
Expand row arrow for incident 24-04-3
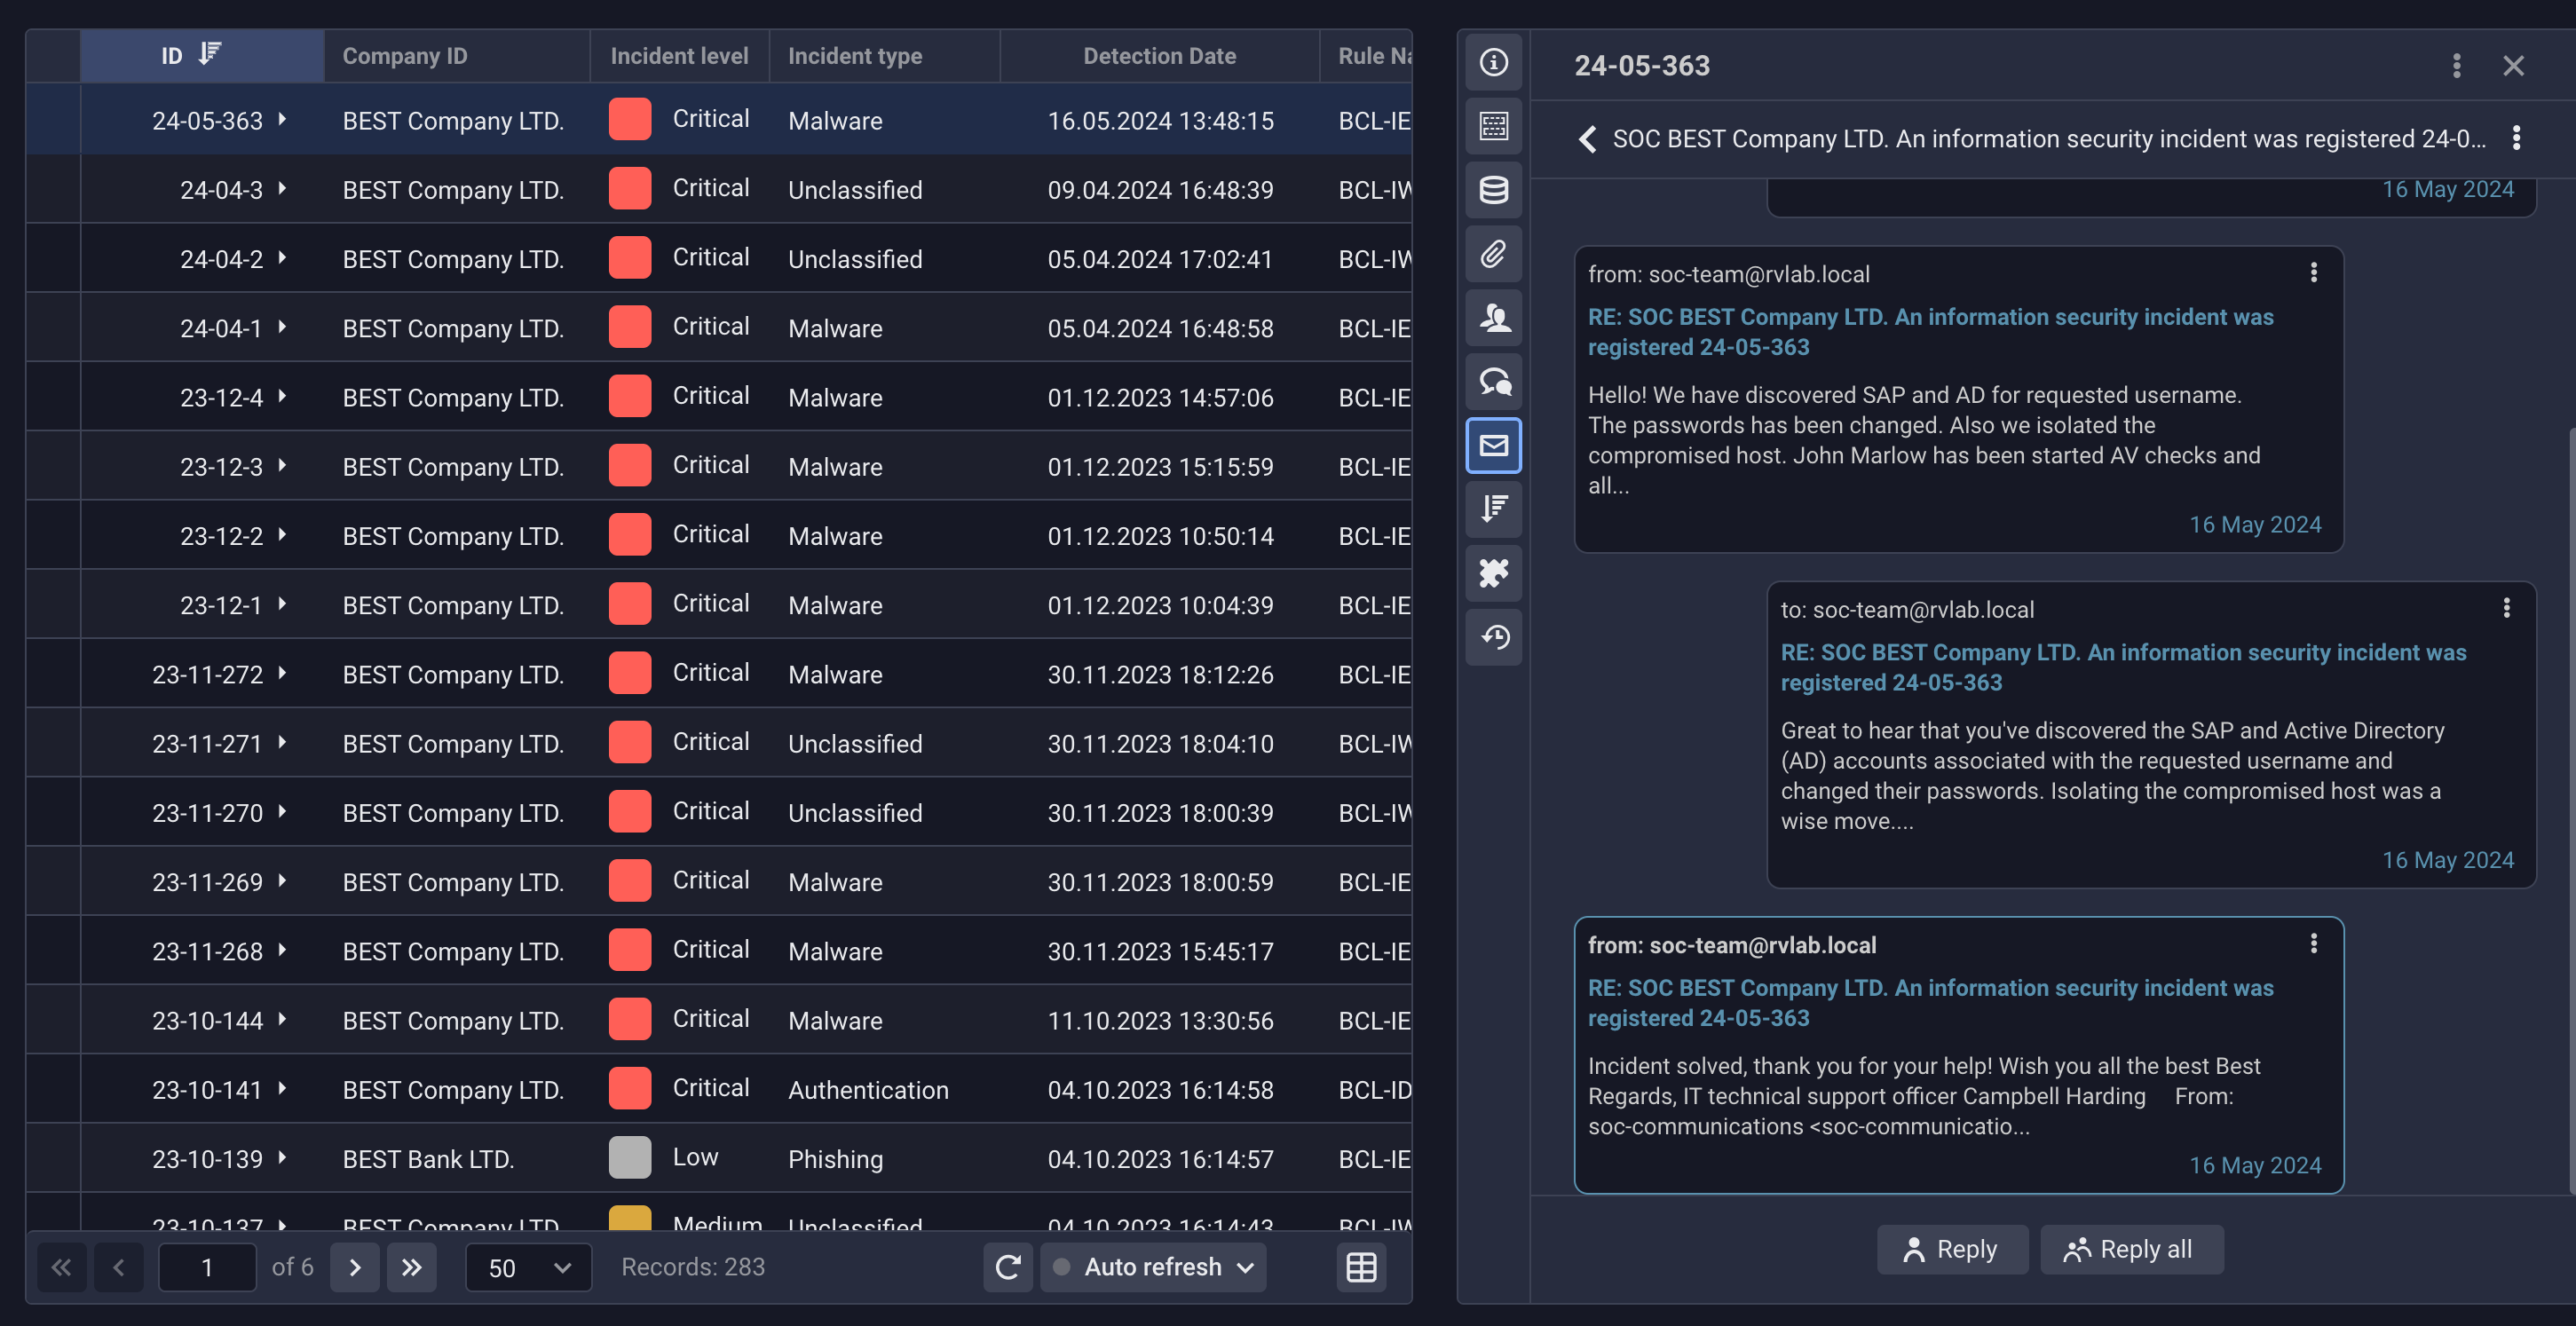click(283, 188)
